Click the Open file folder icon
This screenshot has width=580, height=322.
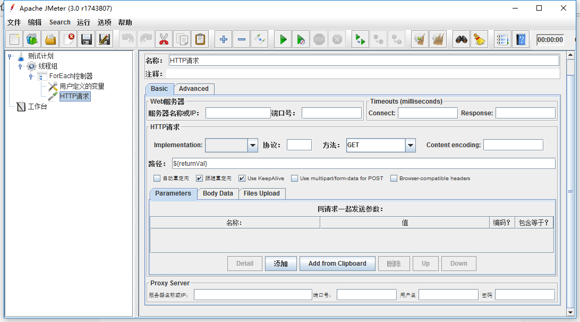[50, 39]
